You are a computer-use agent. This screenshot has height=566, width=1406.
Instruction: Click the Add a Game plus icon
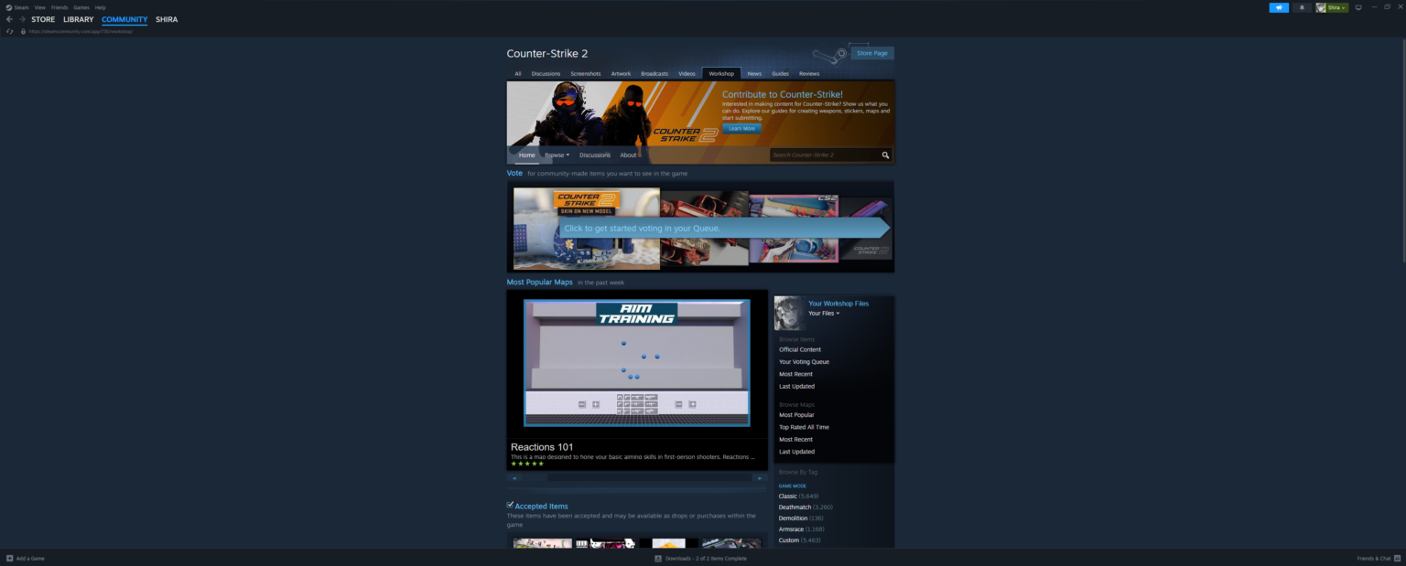(10, 558)
